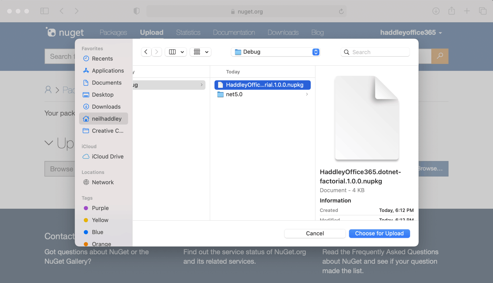The width and height of the screenshot is (493, 283).
Task: Open Downloads in the file dialog sidebar
Action: [x=103, y=107]
